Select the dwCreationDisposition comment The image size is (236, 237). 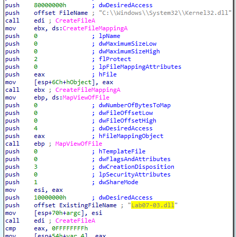[136, 167]
